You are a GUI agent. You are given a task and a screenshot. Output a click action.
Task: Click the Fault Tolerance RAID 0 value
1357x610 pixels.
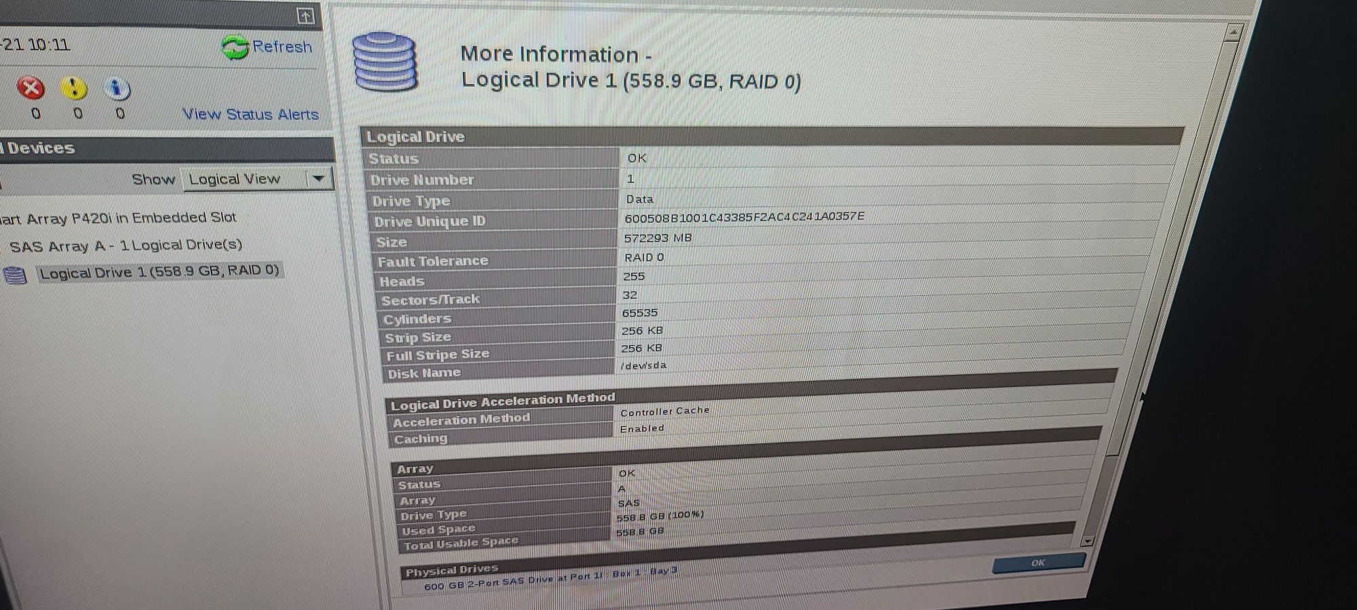pos(644,258)
